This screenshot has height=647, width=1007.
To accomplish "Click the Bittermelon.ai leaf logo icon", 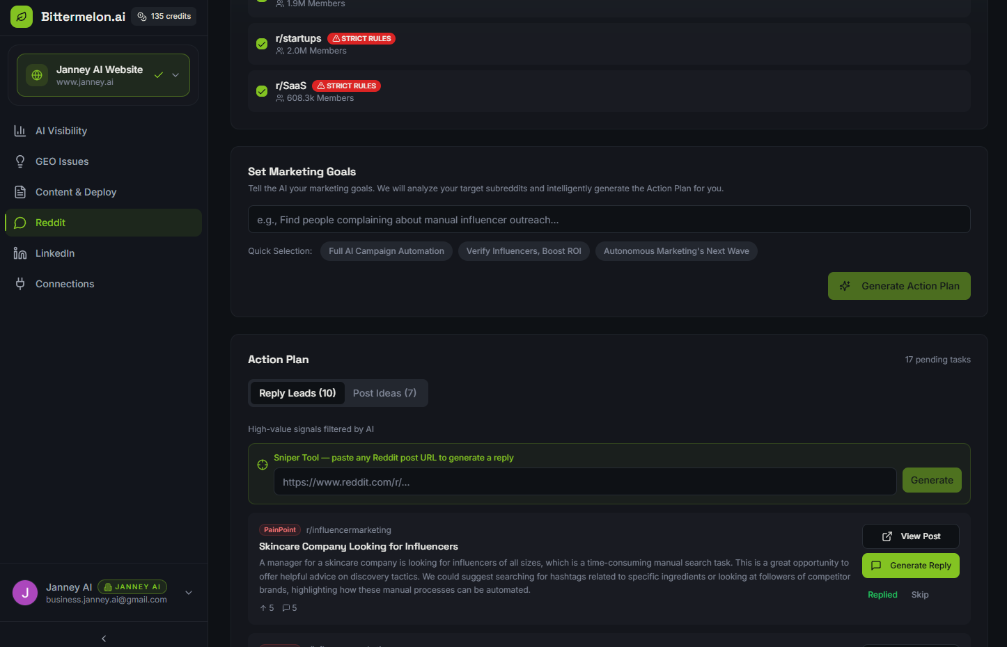I will (22, 17).
